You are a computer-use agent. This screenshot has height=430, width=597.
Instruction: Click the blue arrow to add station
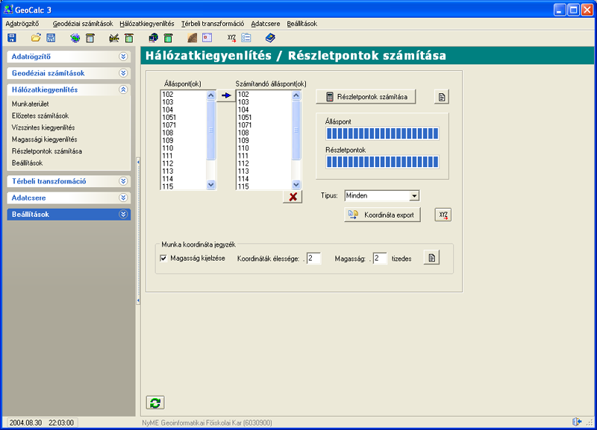226,95
